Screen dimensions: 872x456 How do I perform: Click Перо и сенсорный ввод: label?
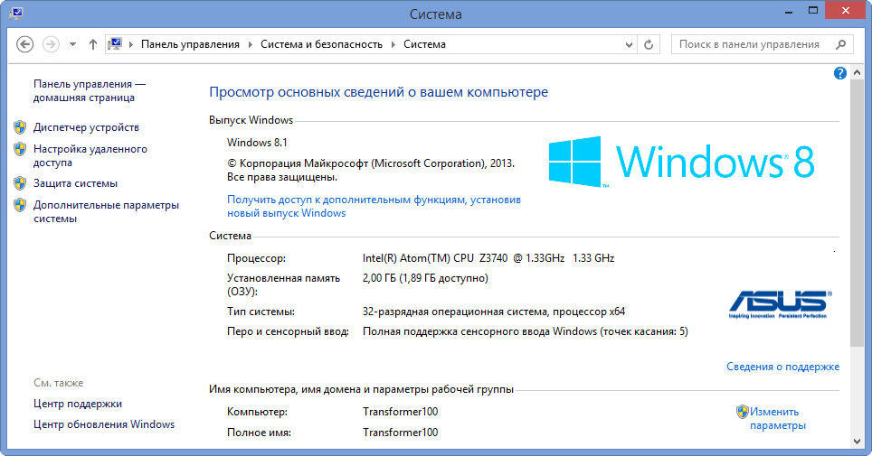[x=288, y=331]
